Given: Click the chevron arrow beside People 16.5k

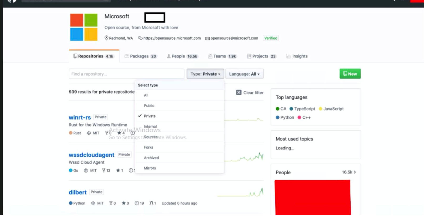Looking at the screenshot, I should point(355,172).
